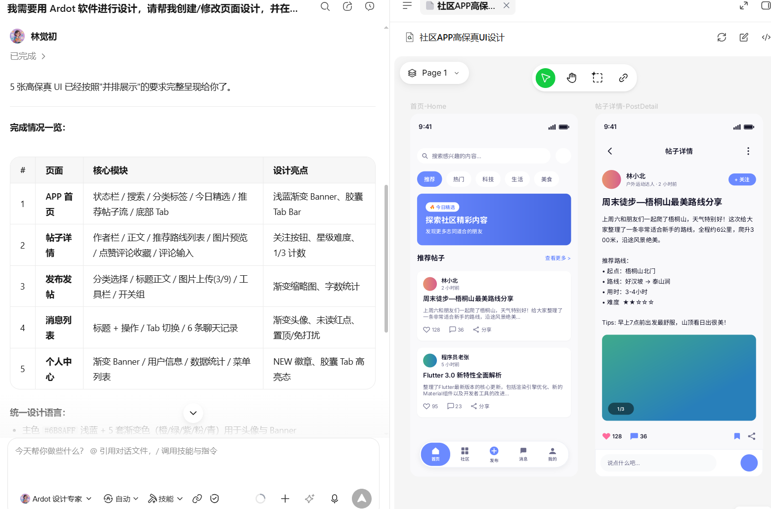Click the refresh icon beside the design title
Image resolution: width=771 pixels, height=509 pixels.
[x=722, y=38]
